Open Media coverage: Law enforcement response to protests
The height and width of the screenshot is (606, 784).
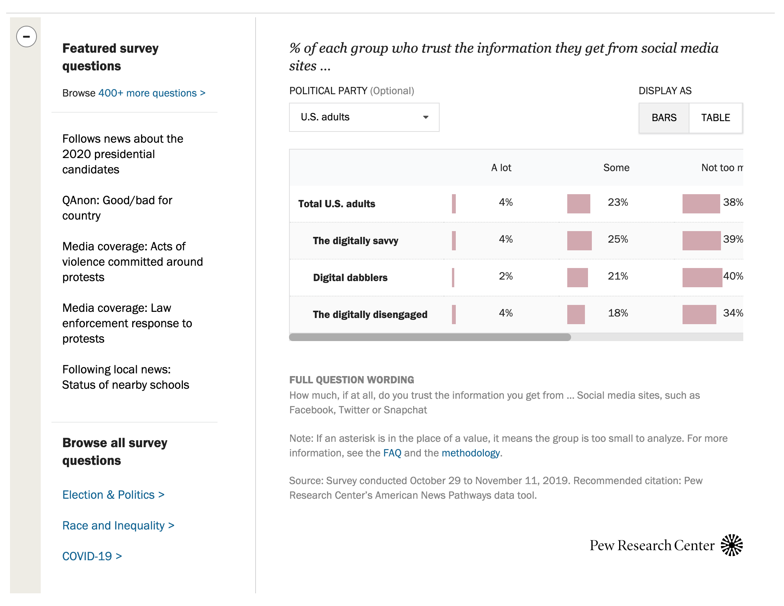point(127,323)
